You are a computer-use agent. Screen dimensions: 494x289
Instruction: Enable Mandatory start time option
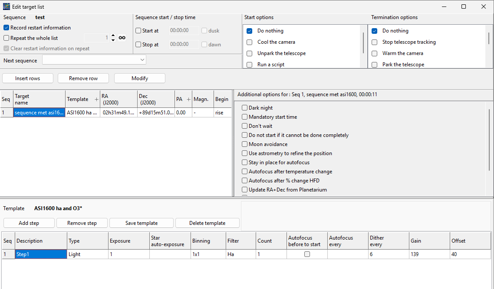(244, 117)
